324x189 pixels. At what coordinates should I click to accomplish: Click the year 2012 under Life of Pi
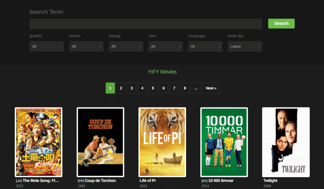click(143, 186)
